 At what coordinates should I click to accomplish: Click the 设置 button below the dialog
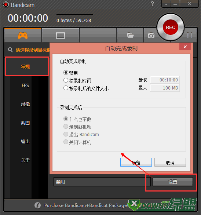[x=173, y=182]
